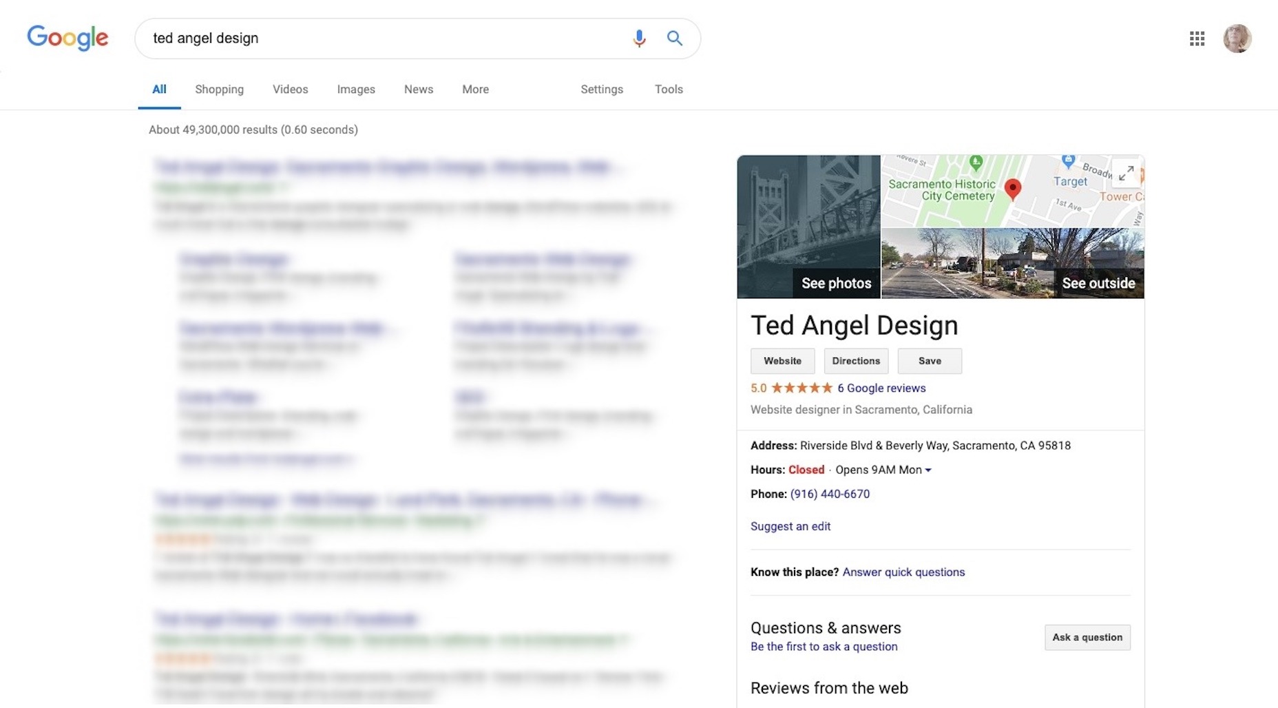Switch to the Images tab
Viewport: 1278px width, 708px height.
pos(356,90)
